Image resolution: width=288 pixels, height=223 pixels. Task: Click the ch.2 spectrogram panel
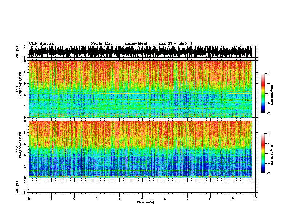140,149
